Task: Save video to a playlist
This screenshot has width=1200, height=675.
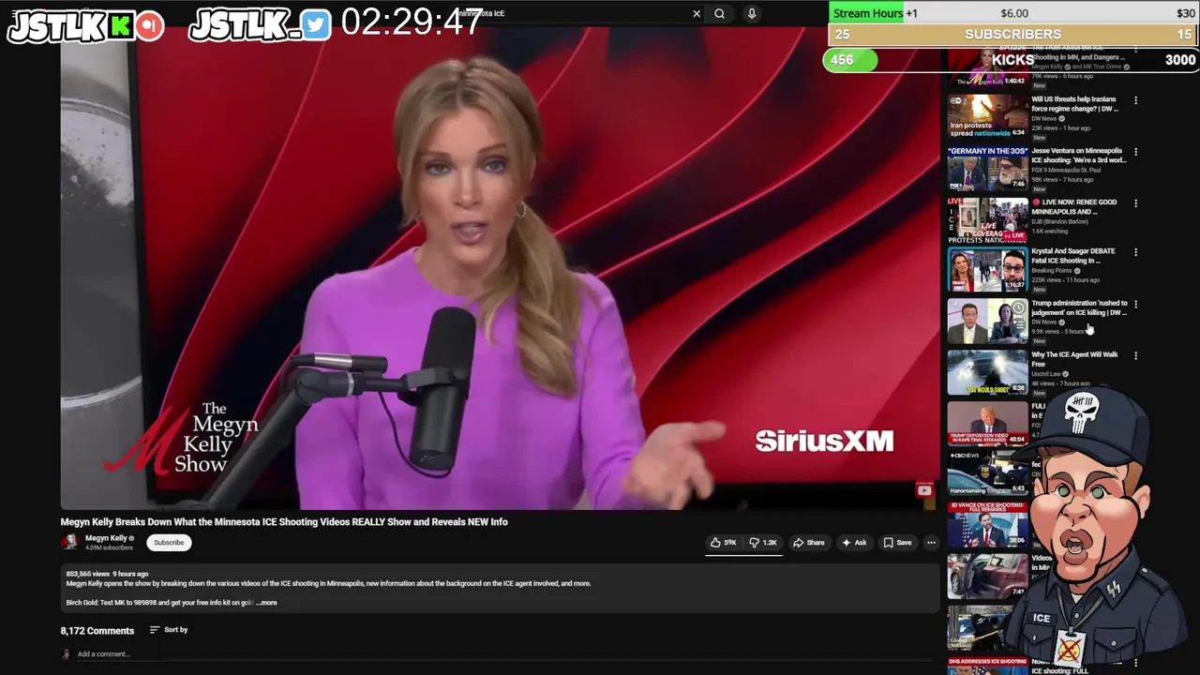Action: [897, 542]
